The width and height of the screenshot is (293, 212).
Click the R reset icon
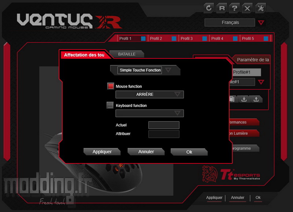click(x=222, y=8)
